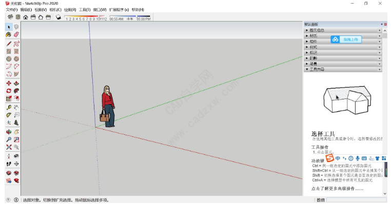Open the 窗口(W) menu
The width and height of the screenshot is (391, 204).
pyautogui.click(x=100, y=10)
